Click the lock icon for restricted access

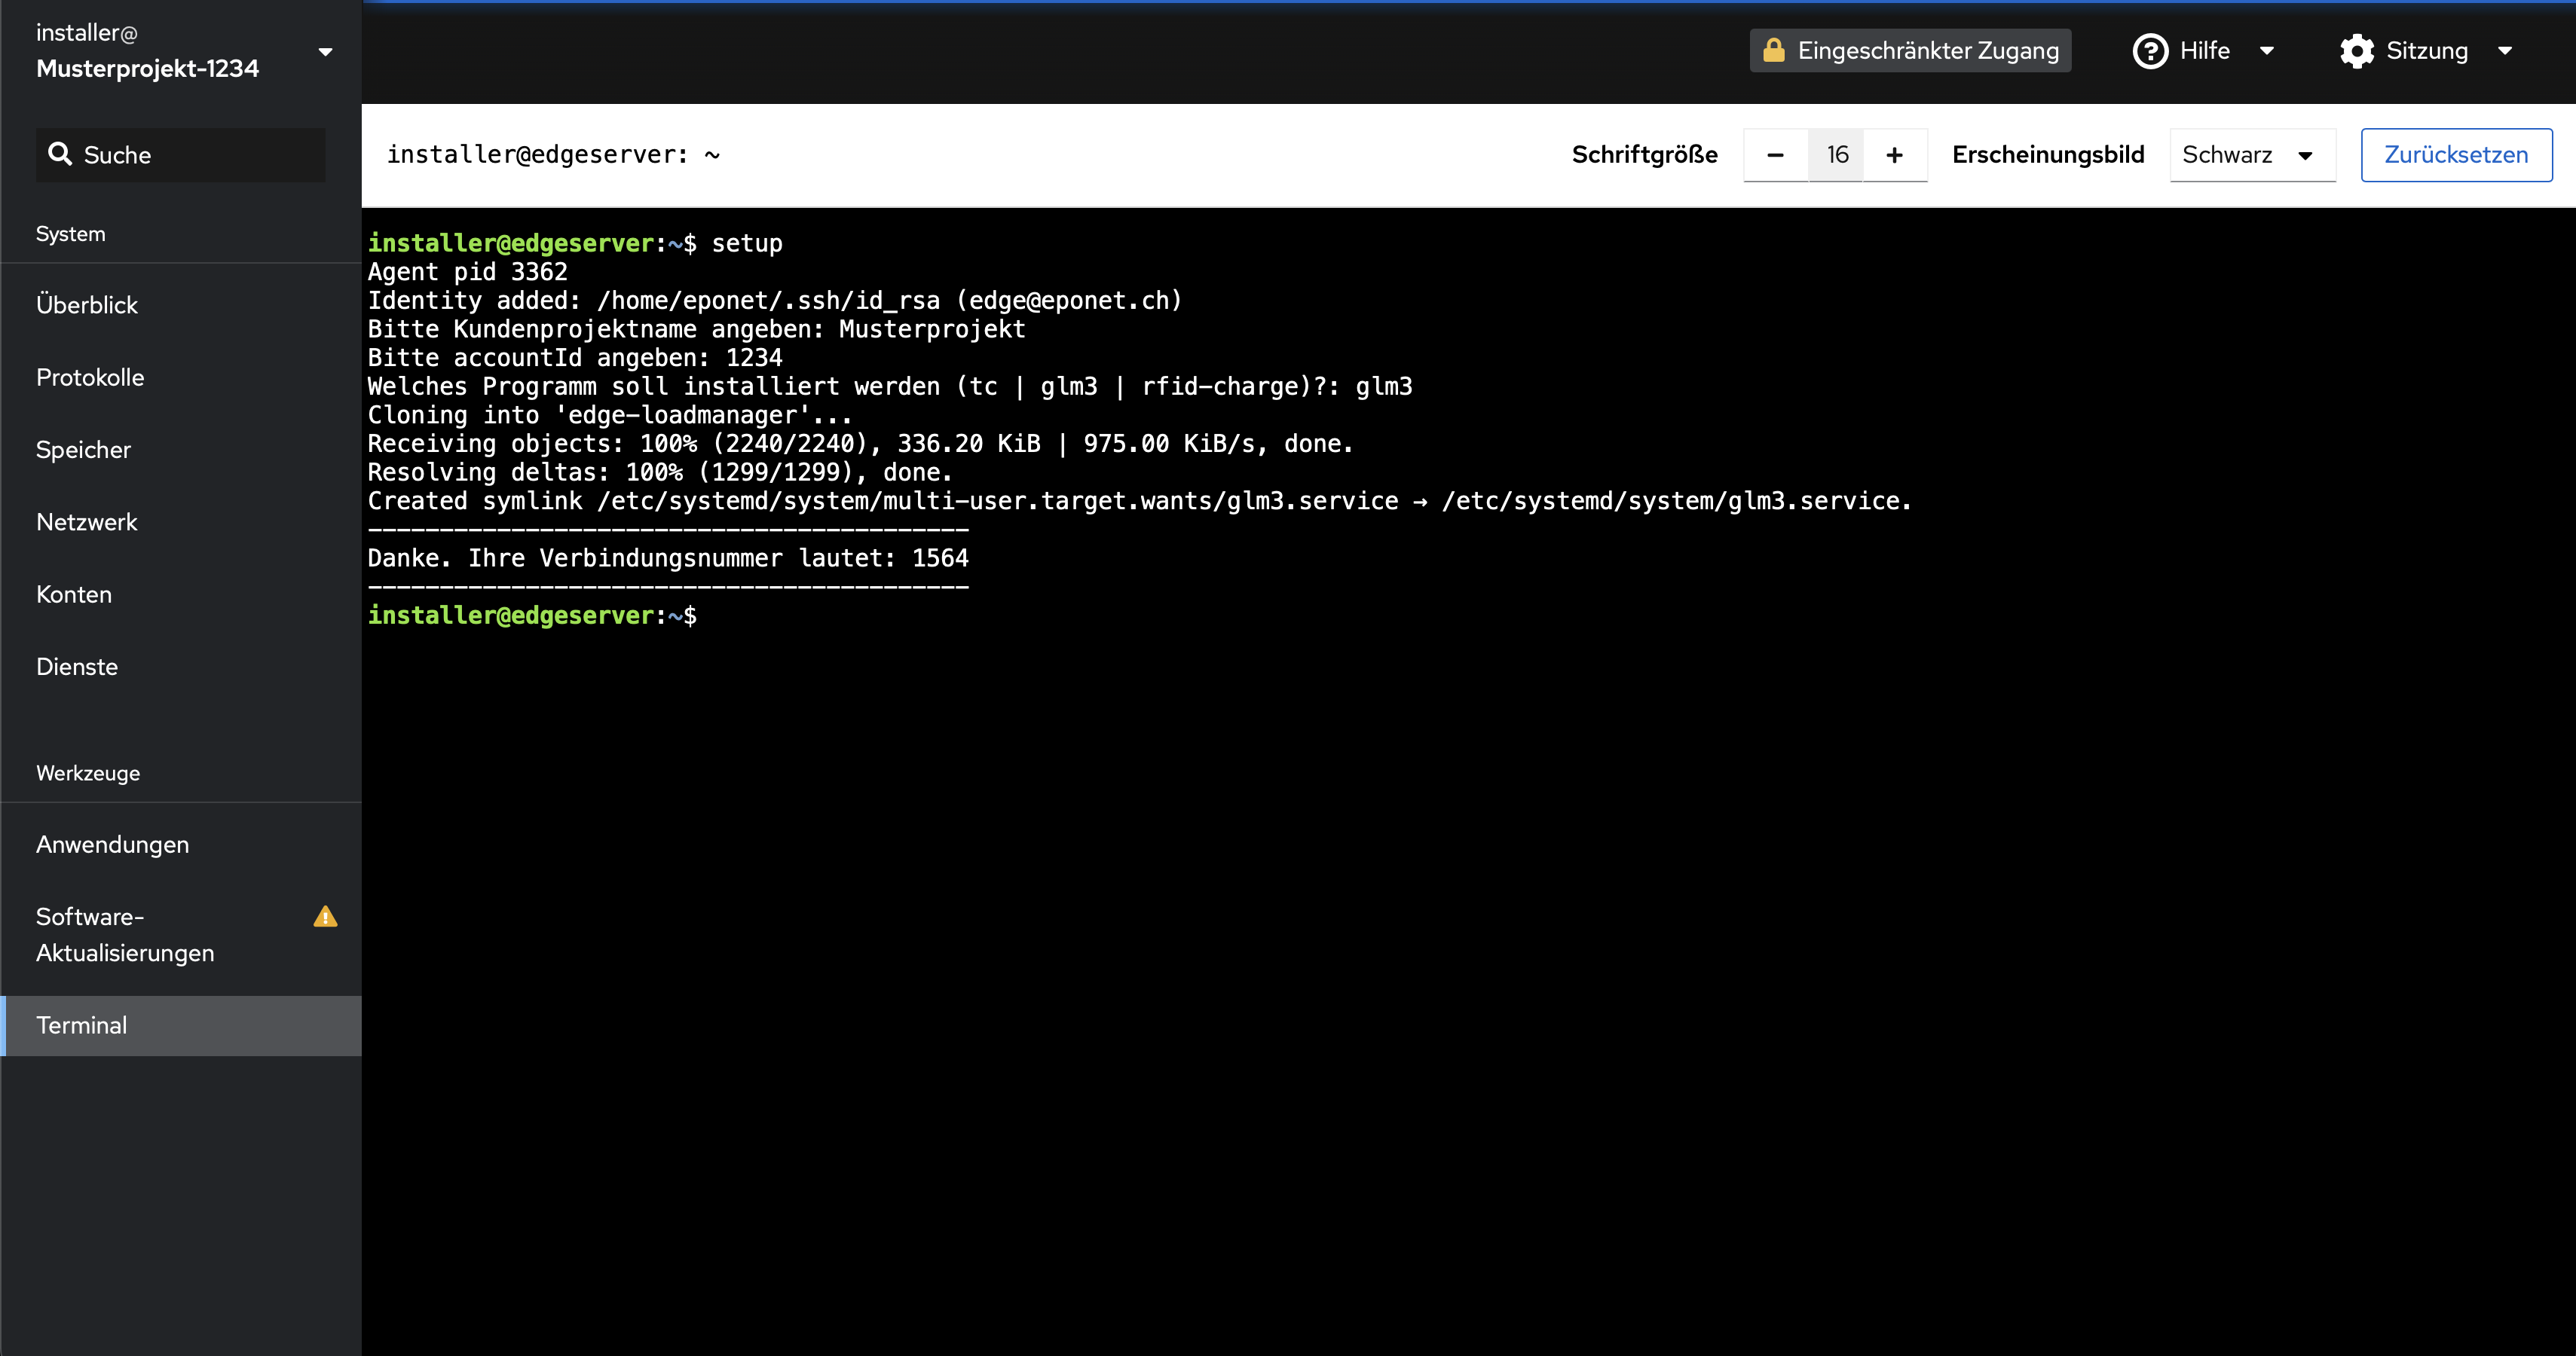1774,50
